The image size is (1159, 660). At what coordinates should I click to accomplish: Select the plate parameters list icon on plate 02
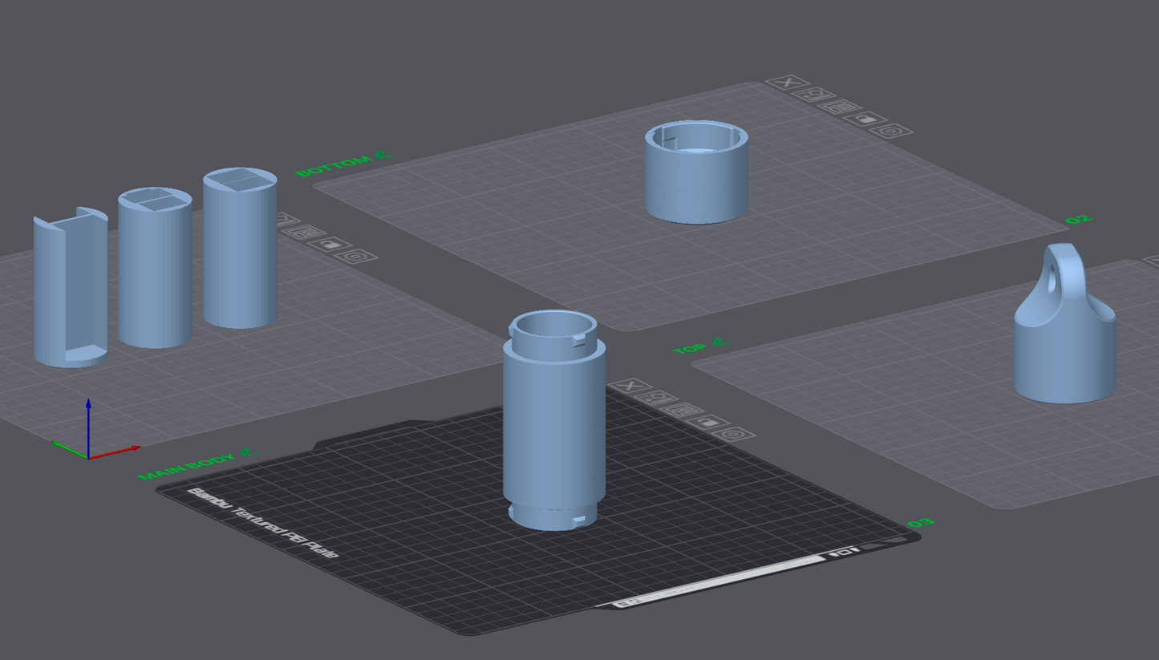pyautogui.click(x=840, y=106)
